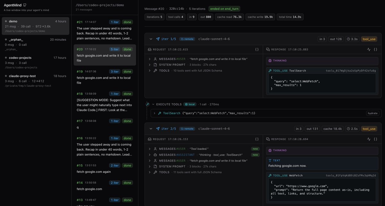
Task: Open message #17 with text q
Action: coord(105,124)
